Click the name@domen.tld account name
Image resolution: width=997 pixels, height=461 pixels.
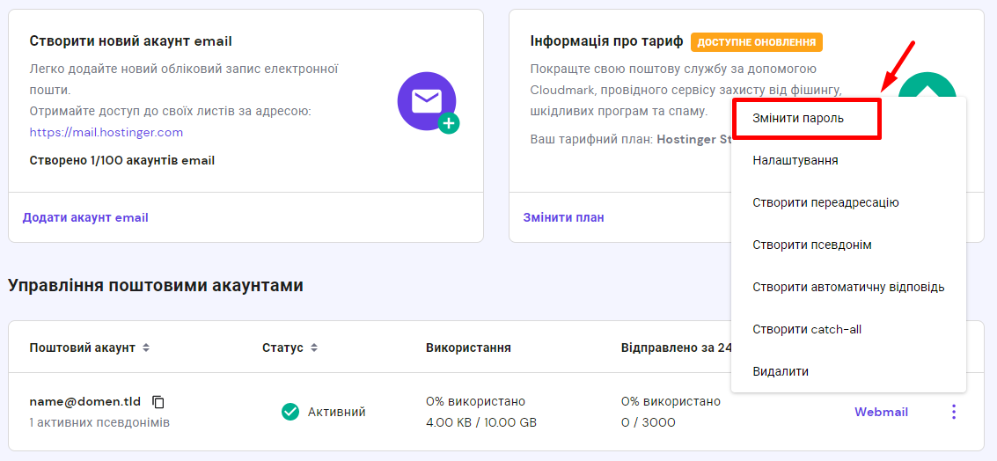[85, 402]
